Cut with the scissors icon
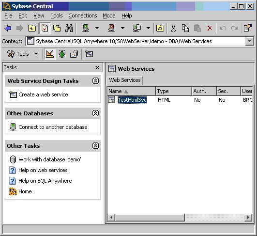Screen dimensions: 257x236 click(173, 28)
